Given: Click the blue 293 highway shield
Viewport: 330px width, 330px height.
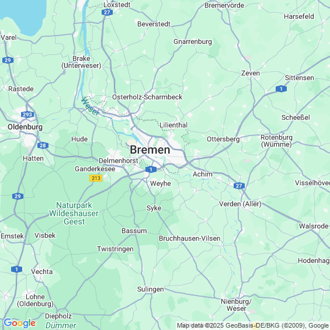Looking at the screenshot, I should coord(27,114).
